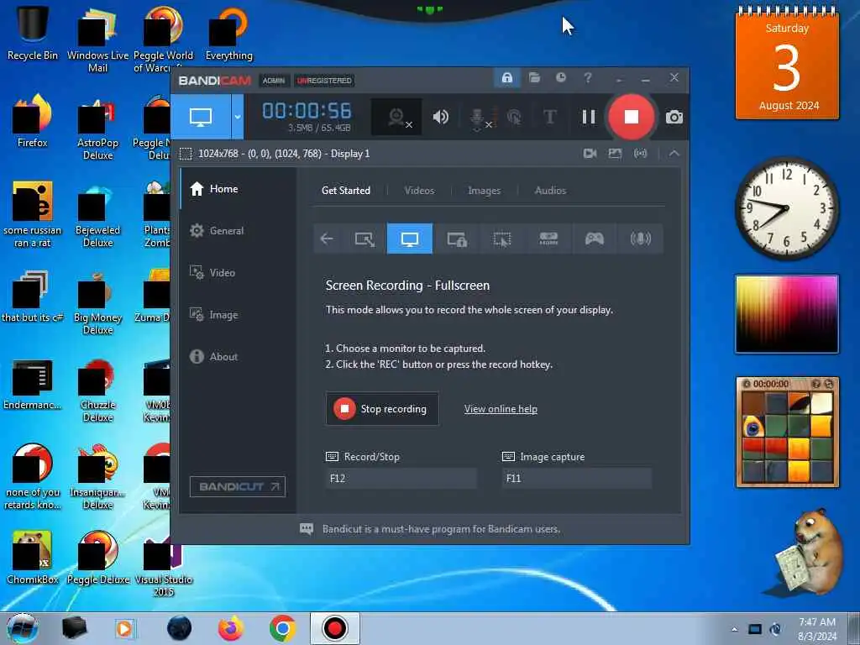Screen dimensions: 860x645
Task: Toggle the webcam overlay icon
Action: pyautogui.click(x=396, y=117)
